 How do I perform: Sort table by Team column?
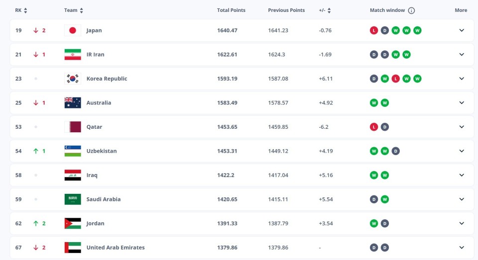(81, 10)
